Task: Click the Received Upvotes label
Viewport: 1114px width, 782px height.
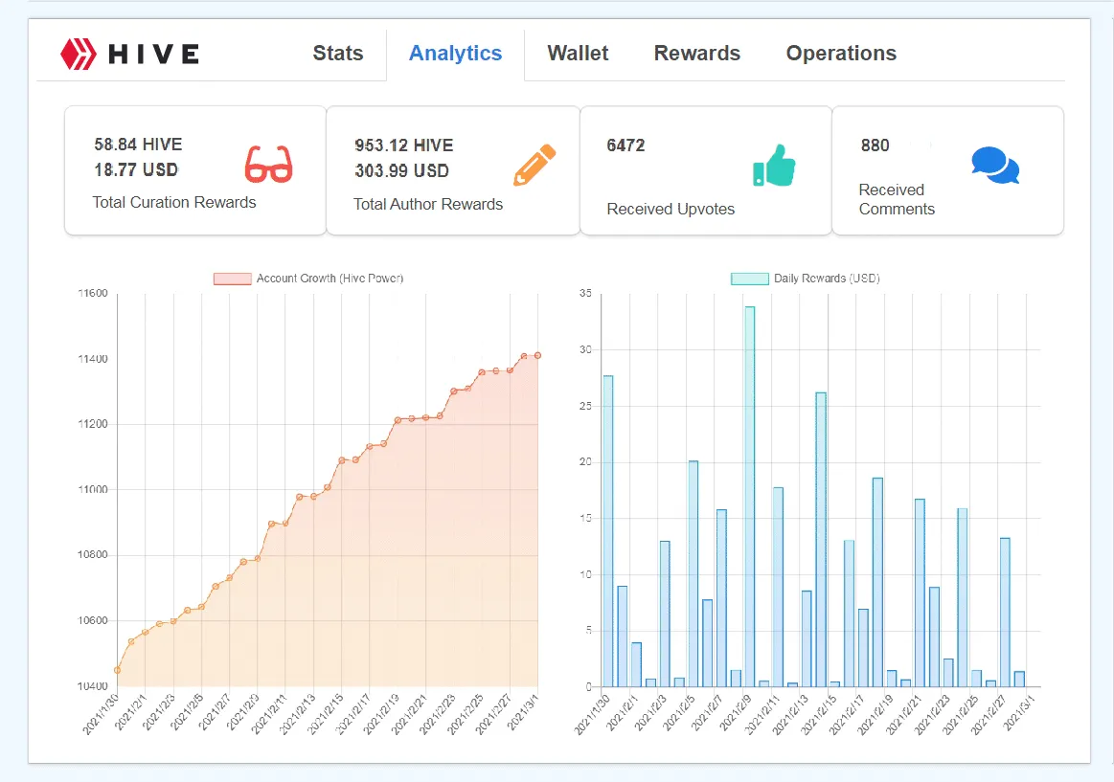Action: click(x=671, y=210)
